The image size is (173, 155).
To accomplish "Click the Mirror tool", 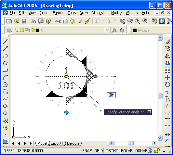I will (167, 56).
